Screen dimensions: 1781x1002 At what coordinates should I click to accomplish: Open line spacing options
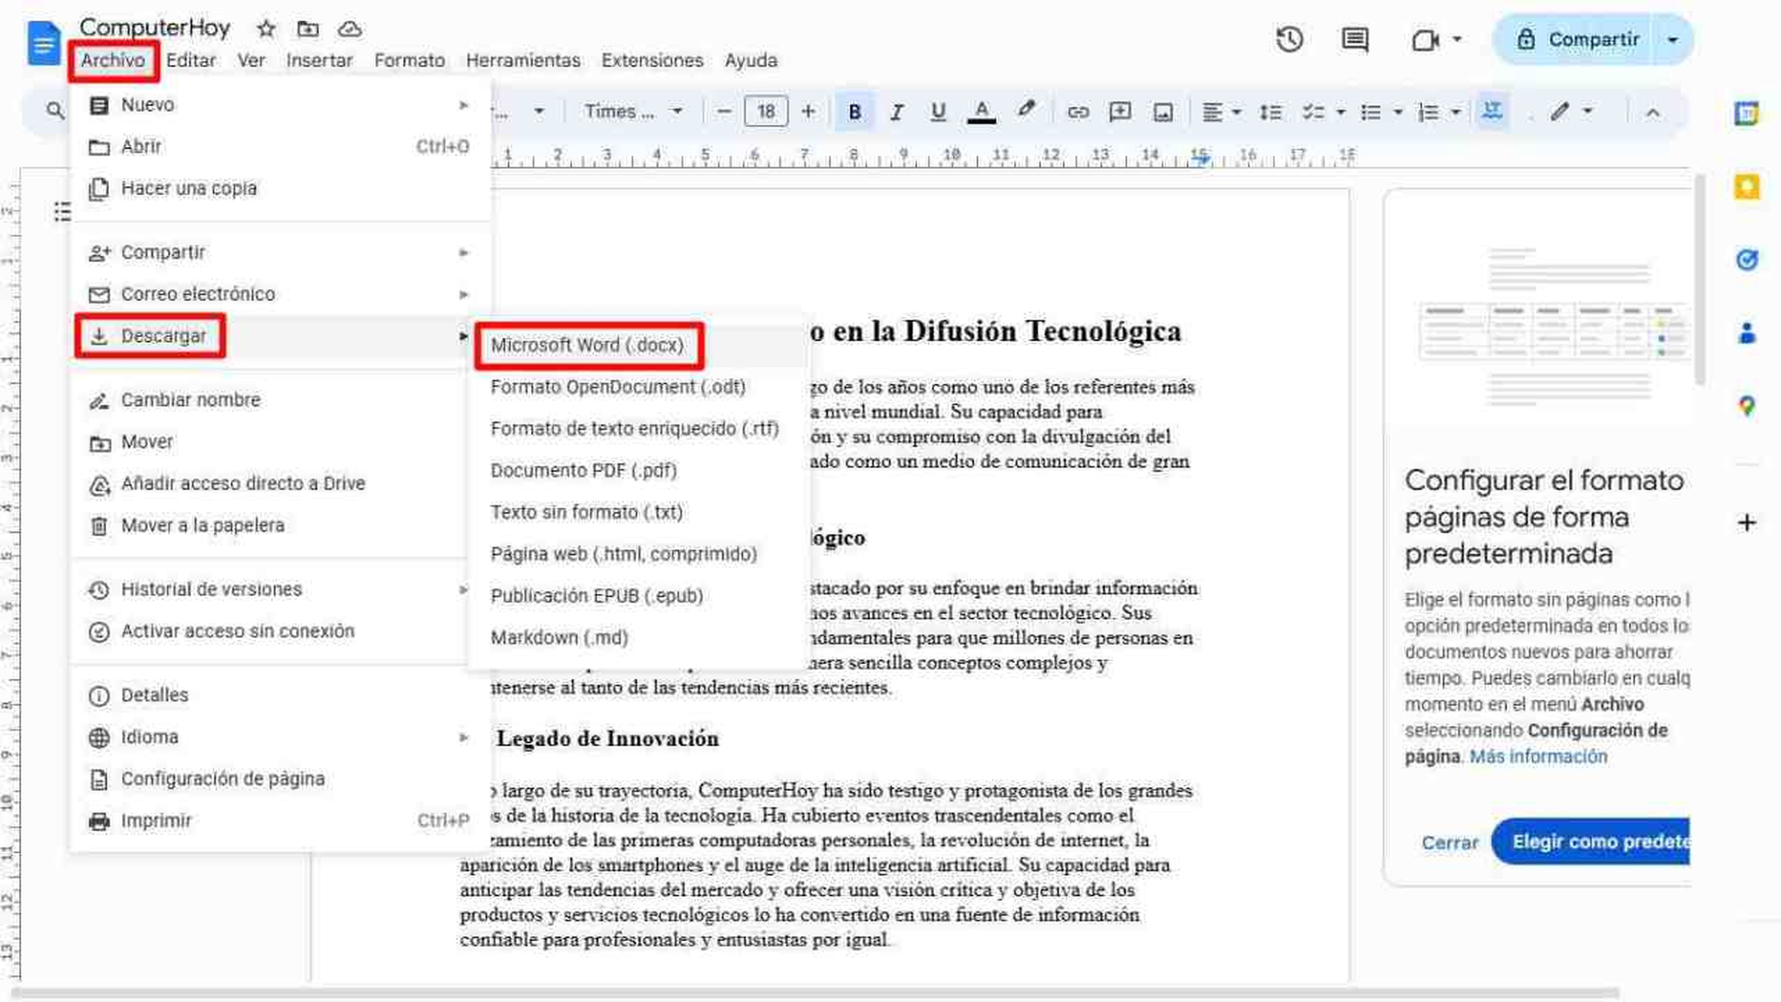pos(1270,111)
